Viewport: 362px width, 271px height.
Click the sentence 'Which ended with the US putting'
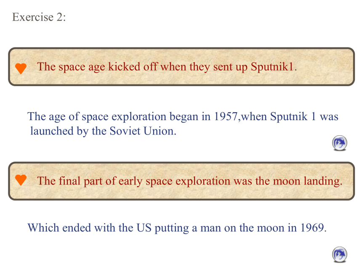[177, 228]
